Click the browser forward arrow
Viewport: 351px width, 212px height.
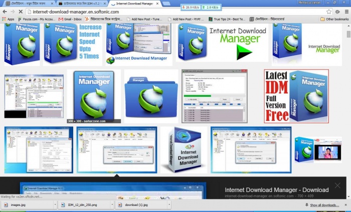[13, 12]
